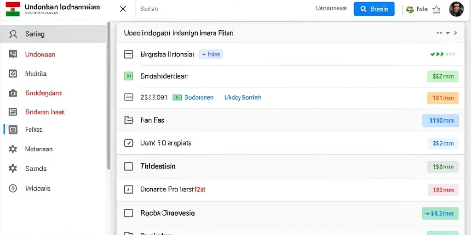Select the Fan Fas row text
This screenshot has height=235, width=471.
[152, 121]
